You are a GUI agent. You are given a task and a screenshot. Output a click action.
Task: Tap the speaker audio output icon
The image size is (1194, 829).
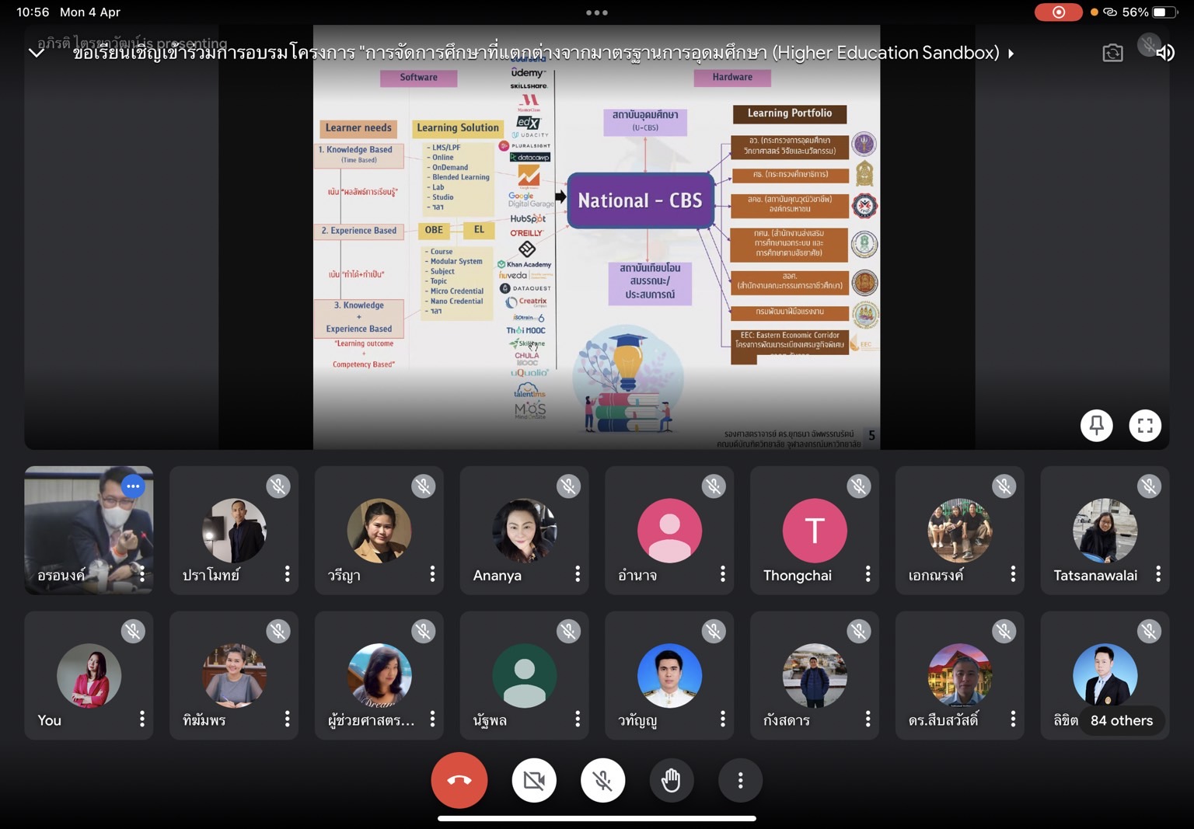pyautogui.click(x=1165, y=53)
